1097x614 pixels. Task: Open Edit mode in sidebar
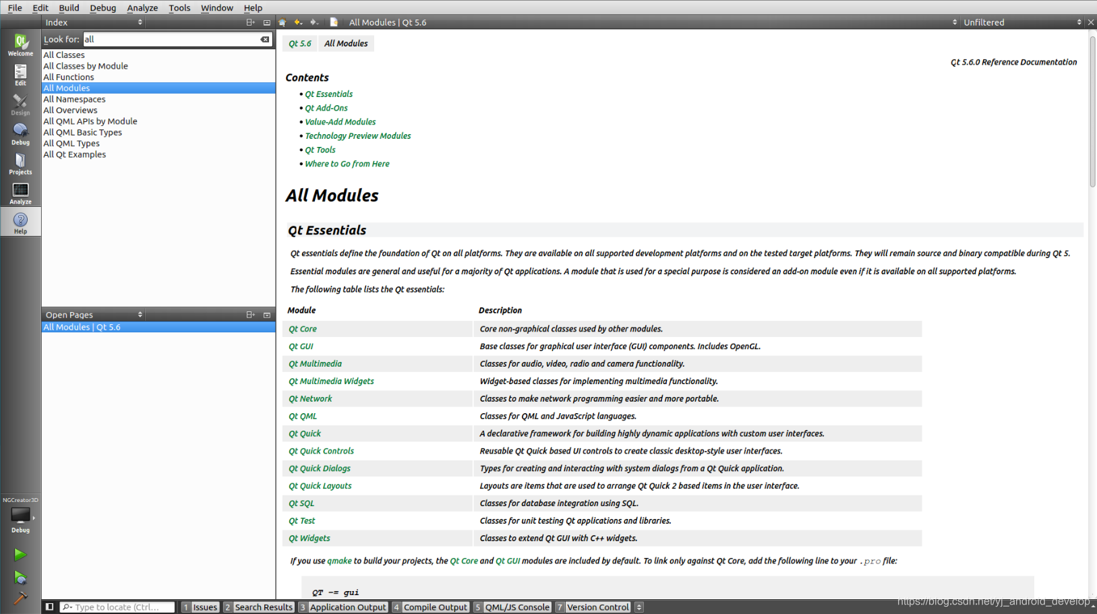(x=20, y=74)
